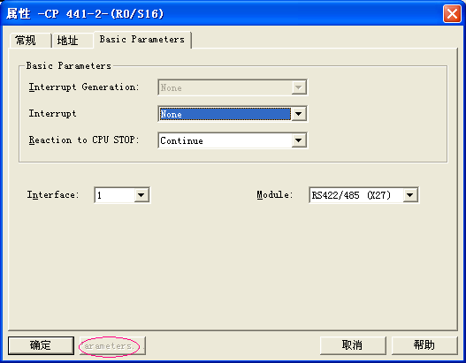Click the Interface label text

pyautogui.click(x=53, y=195)
